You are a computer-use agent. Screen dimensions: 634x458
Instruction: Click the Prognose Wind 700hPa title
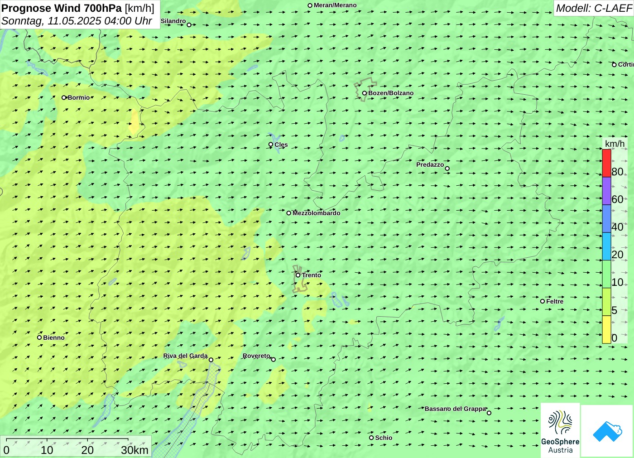pos(78,8)
